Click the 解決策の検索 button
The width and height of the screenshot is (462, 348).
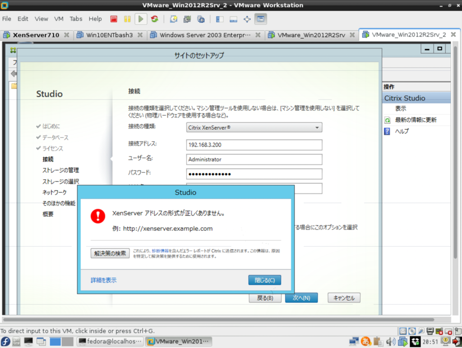point(110,253)
